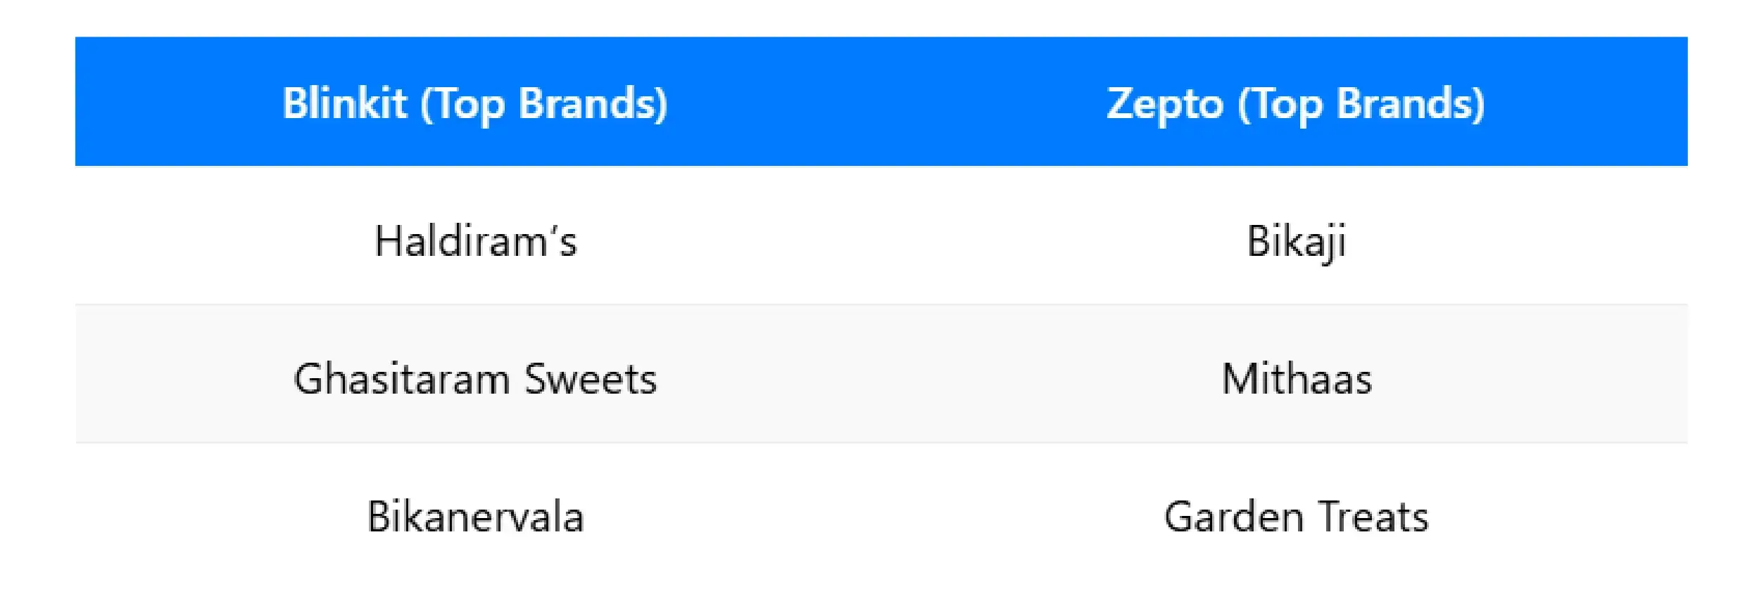Click the blue header gap between column titles
This screenshot has width=1764, height=601.
click(x=886, y=103)
